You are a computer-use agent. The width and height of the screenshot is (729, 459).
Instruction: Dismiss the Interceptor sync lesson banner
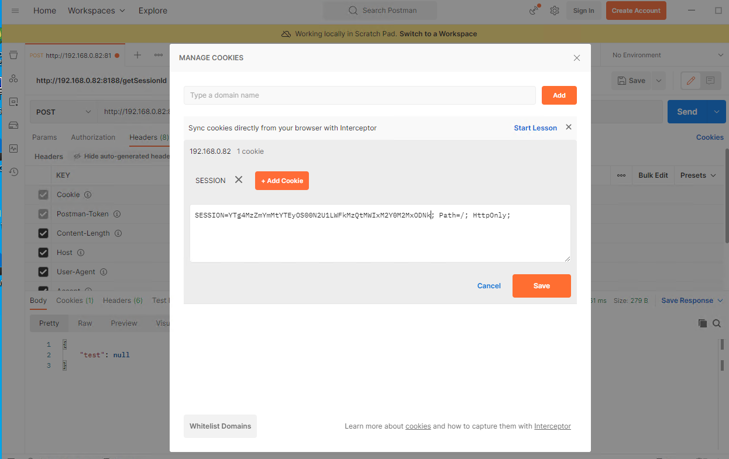pos(568,127)
